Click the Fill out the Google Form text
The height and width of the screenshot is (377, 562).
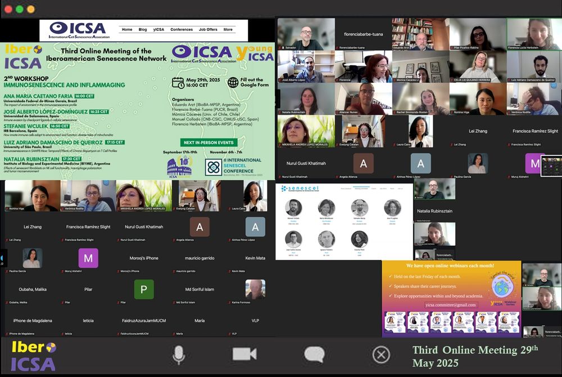pos(254,82)
